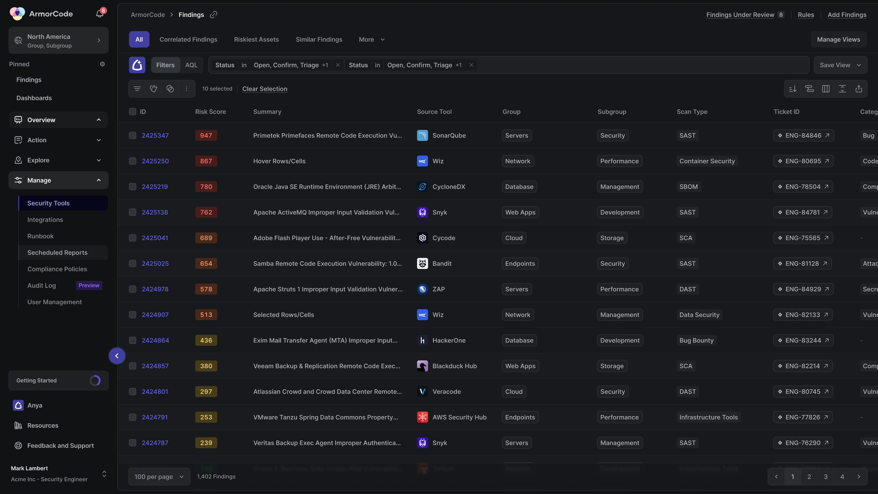Image resolution: width=878 pixels, height=494 pixels.
Task: Click the tag/label icon in selection toolbar
Action: tap(153, 89)
